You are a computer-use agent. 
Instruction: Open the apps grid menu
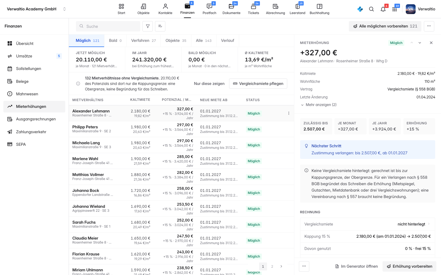(x=395, y=9)
